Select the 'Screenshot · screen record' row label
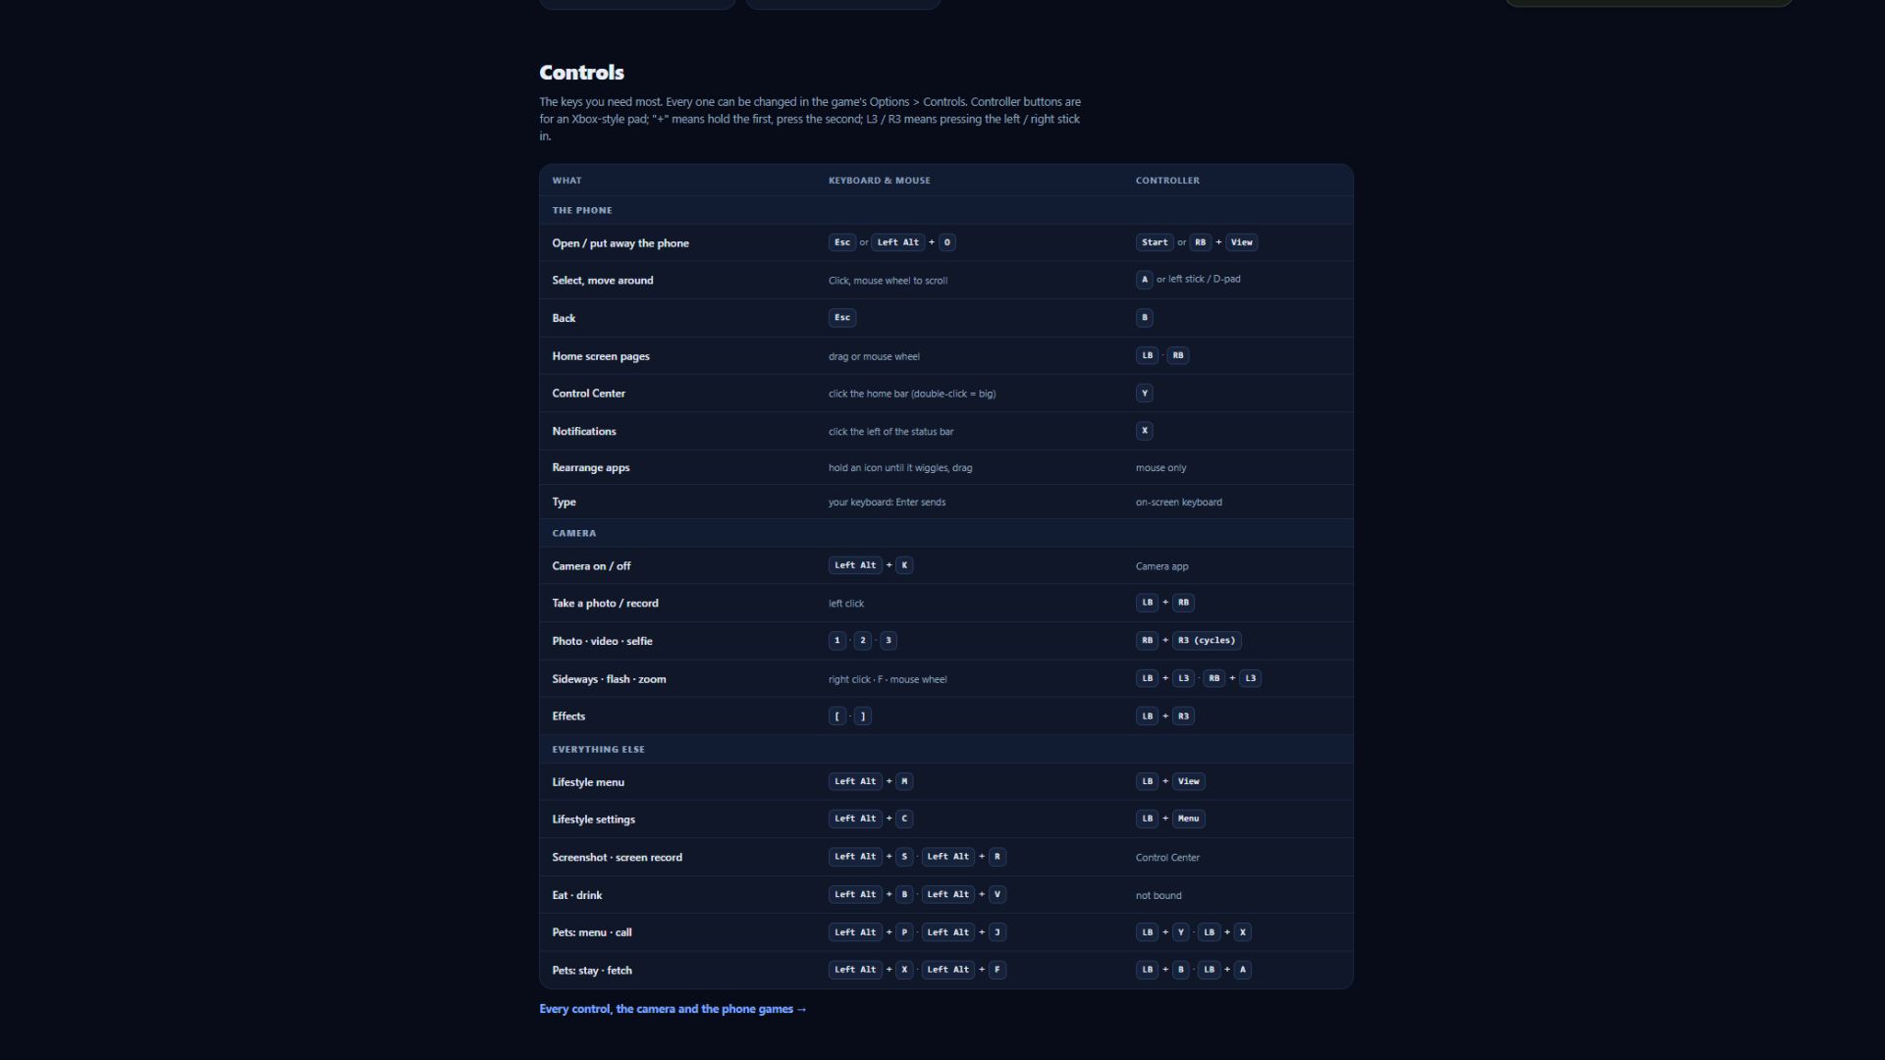1885x1060 pixels. coord(617,858)
